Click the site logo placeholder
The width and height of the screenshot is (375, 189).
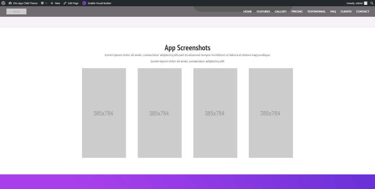16,11
